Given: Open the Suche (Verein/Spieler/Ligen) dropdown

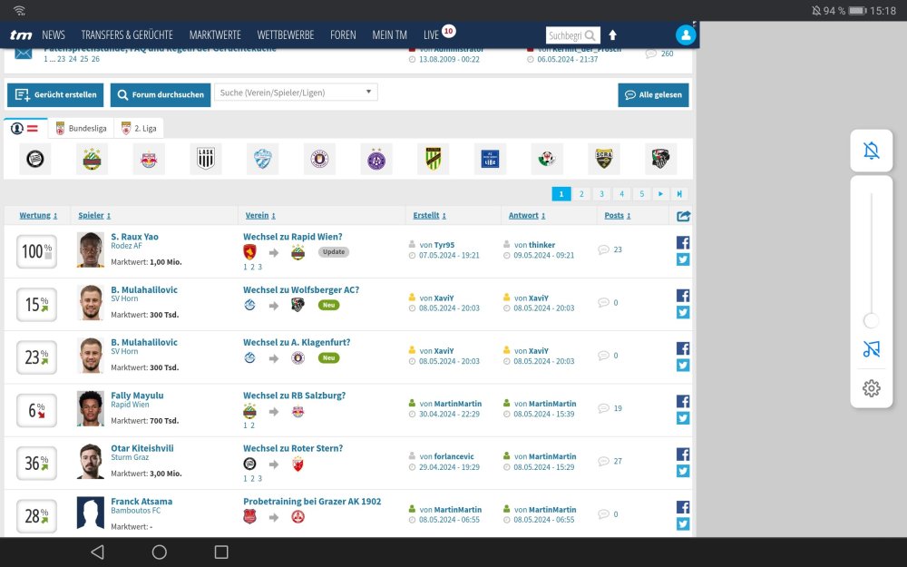Looking at the screenshot, I should (x=295, y=93).
